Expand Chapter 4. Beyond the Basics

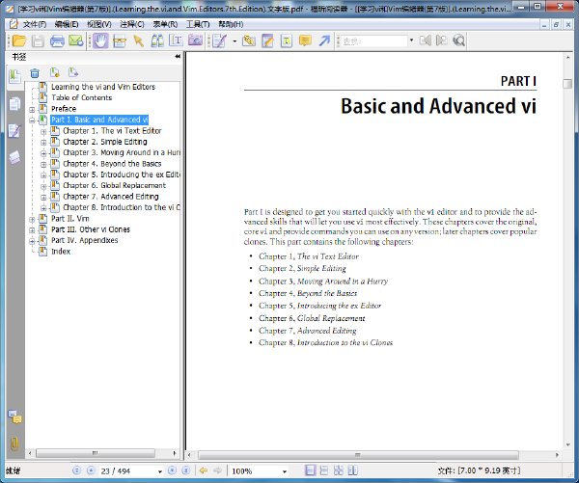point(43,164)
